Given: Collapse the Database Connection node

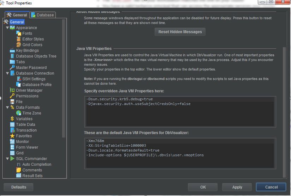Looking at the screenshot, I should pos(7,73).
